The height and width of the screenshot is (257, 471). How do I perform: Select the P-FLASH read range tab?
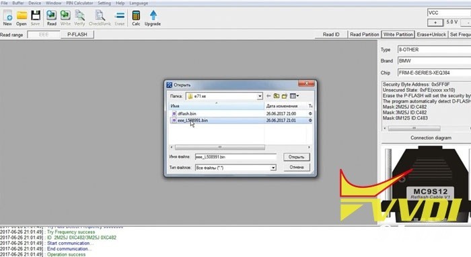click(77, 34)
